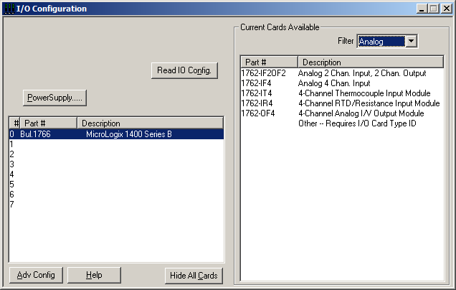
Task: Select slot 6 in the rack list
Action: (x=116, y=195)
